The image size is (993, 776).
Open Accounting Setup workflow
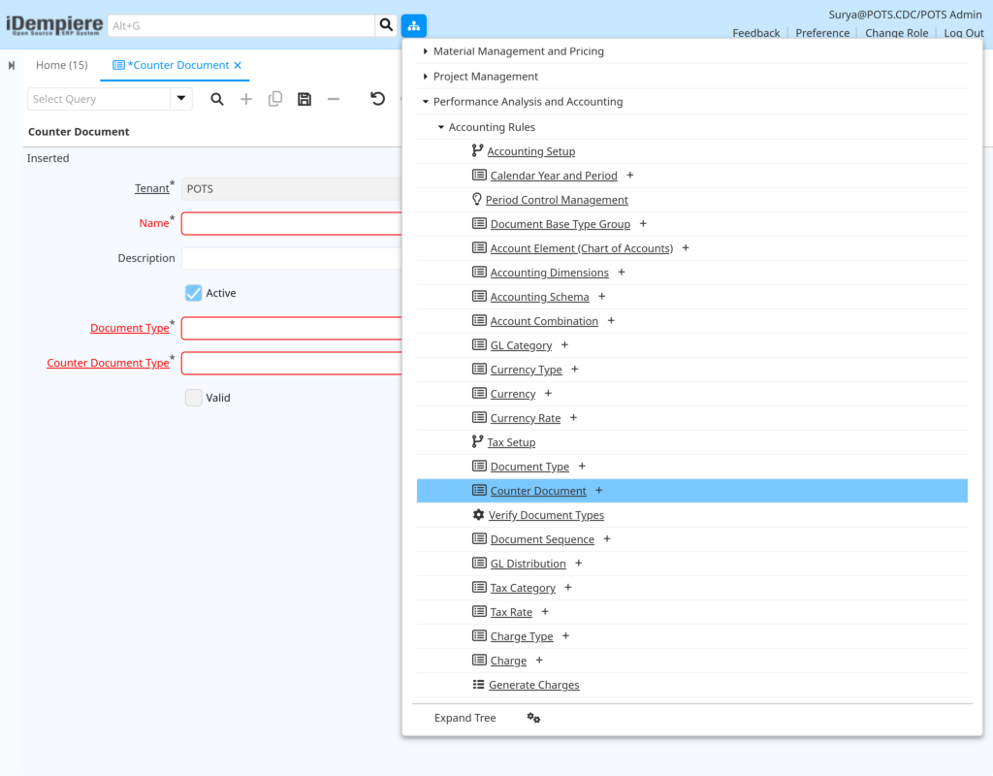tap(530, 151)
